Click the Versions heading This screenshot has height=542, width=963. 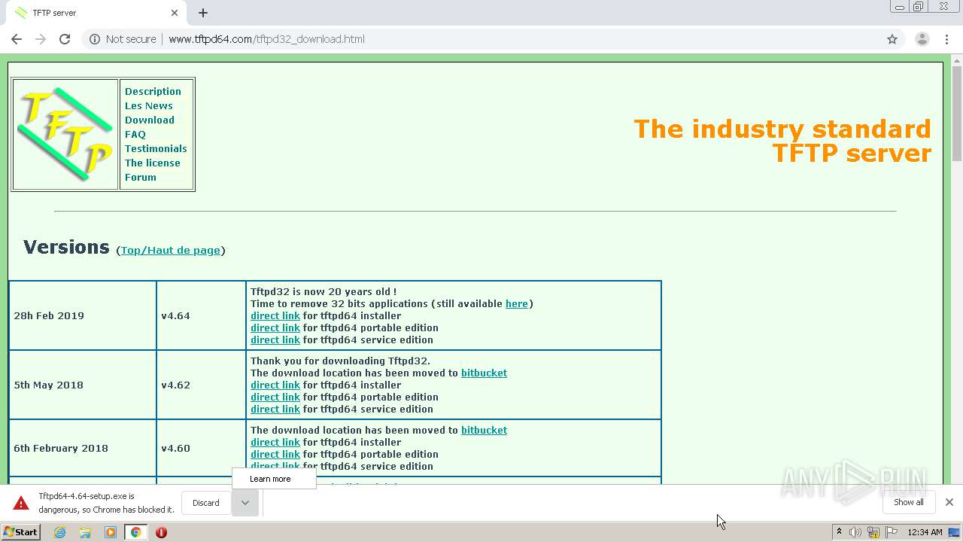[66, 247]
